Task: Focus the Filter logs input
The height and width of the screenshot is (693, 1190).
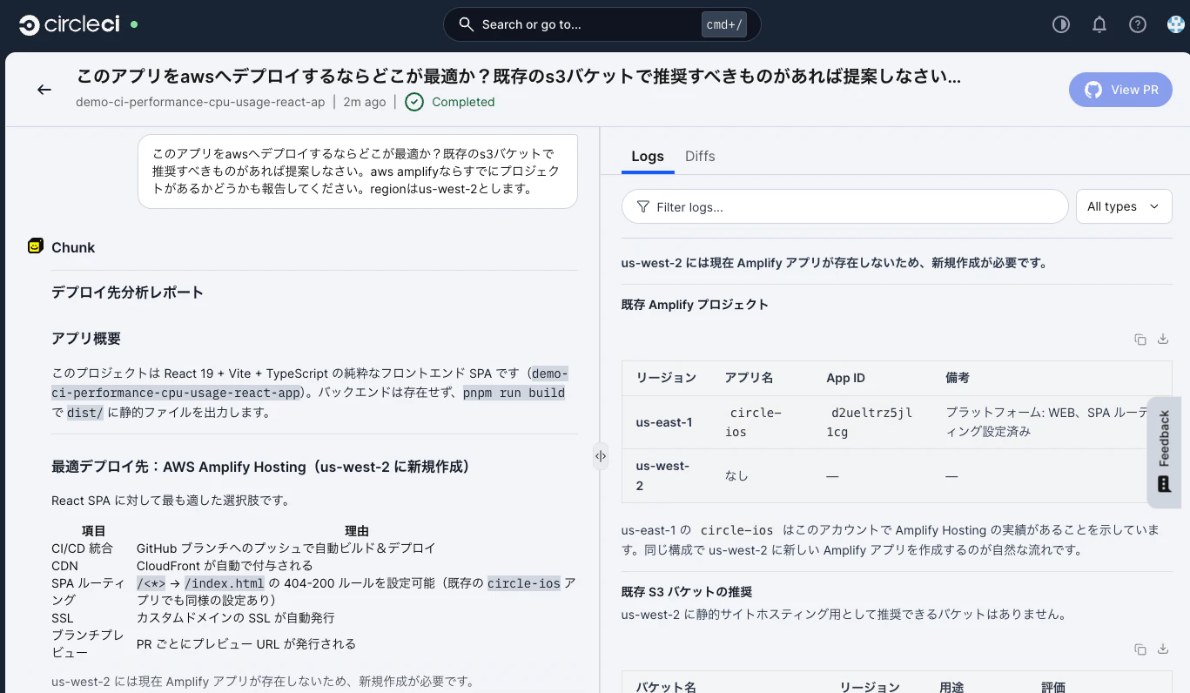Action: click(x=844, y=206)
